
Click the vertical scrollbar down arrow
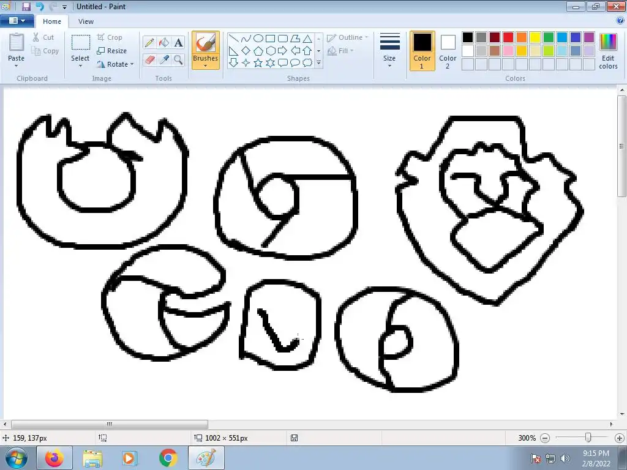click(x=622, y=414)
